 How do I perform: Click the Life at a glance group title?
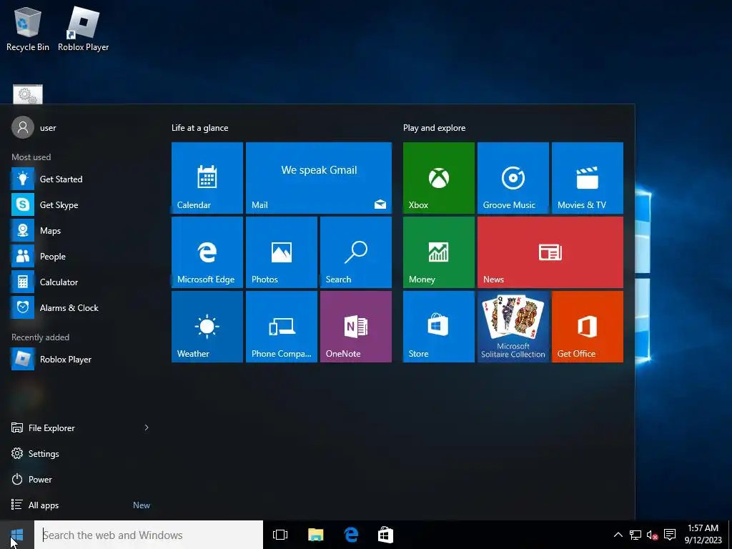[x=200, y=127]
